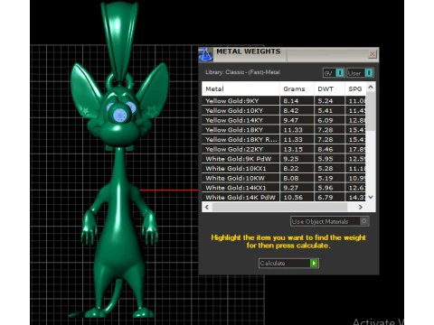Select the Yellow Gold:18KY R... row

(x=284, y=139)
